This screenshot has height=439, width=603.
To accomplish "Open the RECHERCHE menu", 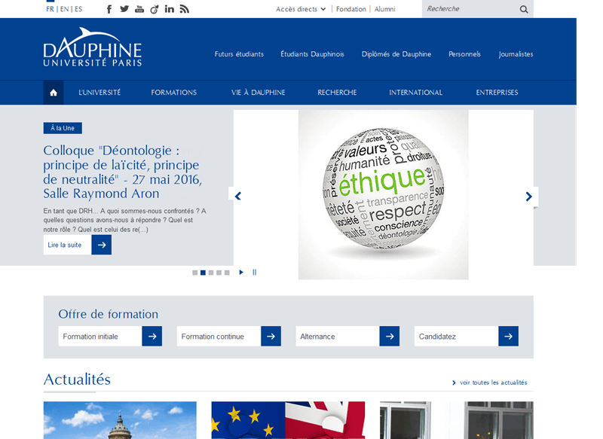I will [x=337, y=93].
